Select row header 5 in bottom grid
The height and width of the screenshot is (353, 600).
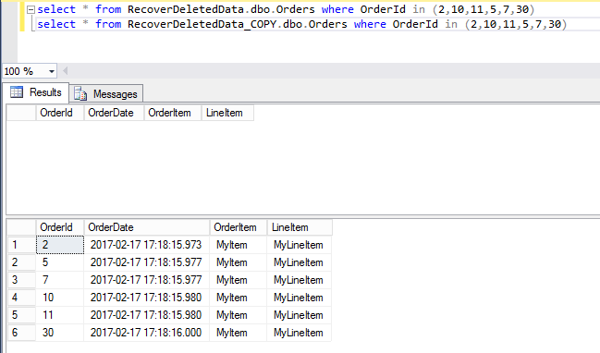[21, 315]
